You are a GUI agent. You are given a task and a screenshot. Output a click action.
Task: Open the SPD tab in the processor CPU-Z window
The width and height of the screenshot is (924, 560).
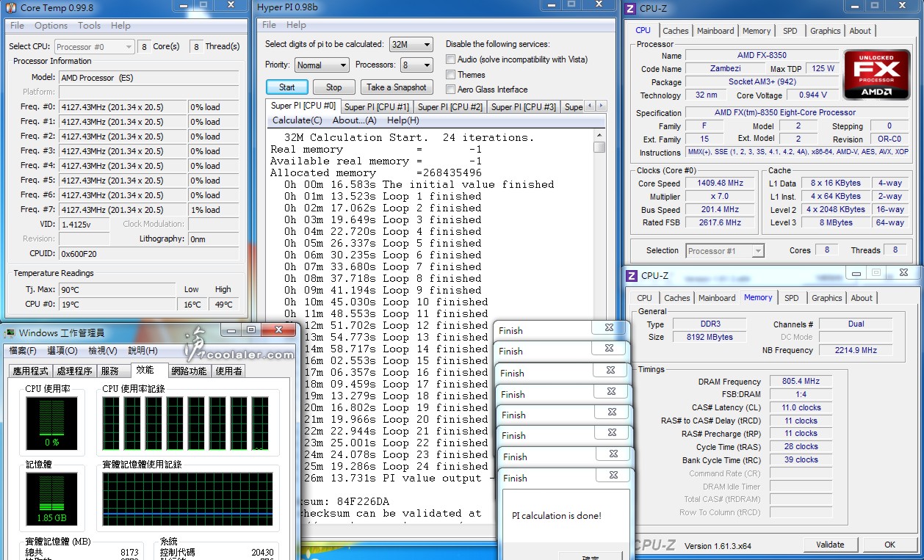pyautogui.click(x=790, y=31)
